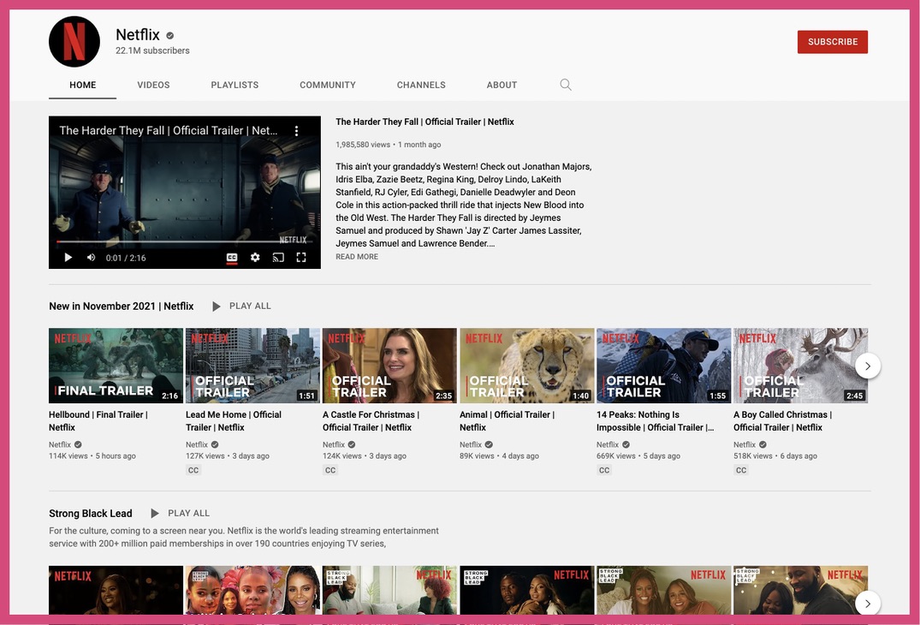Click the 22.1M subscribers count
Viewport: 920px width, 625px height.
pos(152,51)
